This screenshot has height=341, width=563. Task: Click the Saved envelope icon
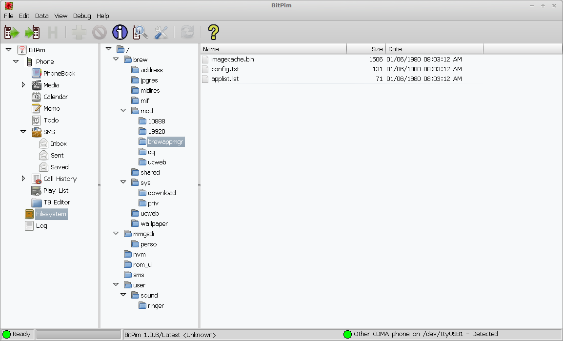tap(43, 167)
